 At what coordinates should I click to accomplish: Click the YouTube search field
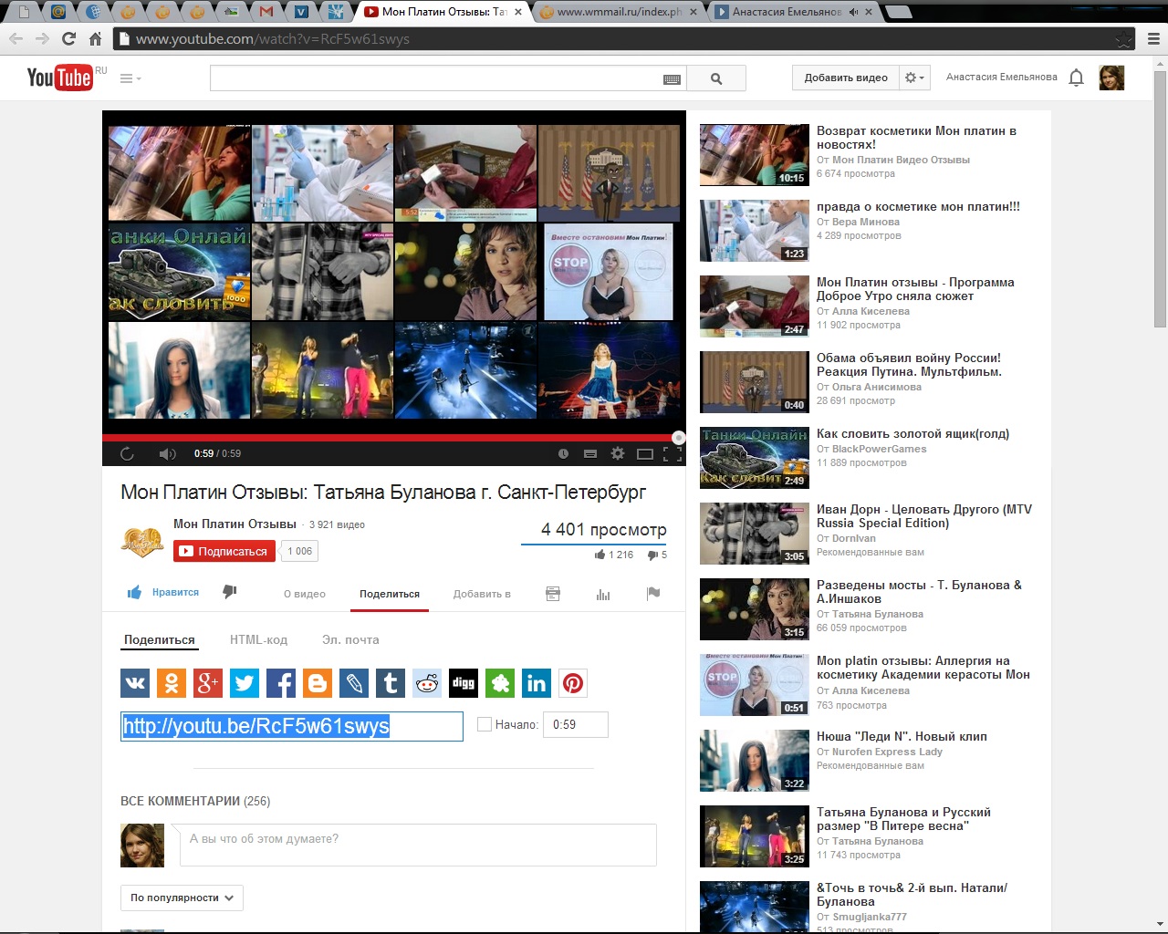click(x=436, y=78)
